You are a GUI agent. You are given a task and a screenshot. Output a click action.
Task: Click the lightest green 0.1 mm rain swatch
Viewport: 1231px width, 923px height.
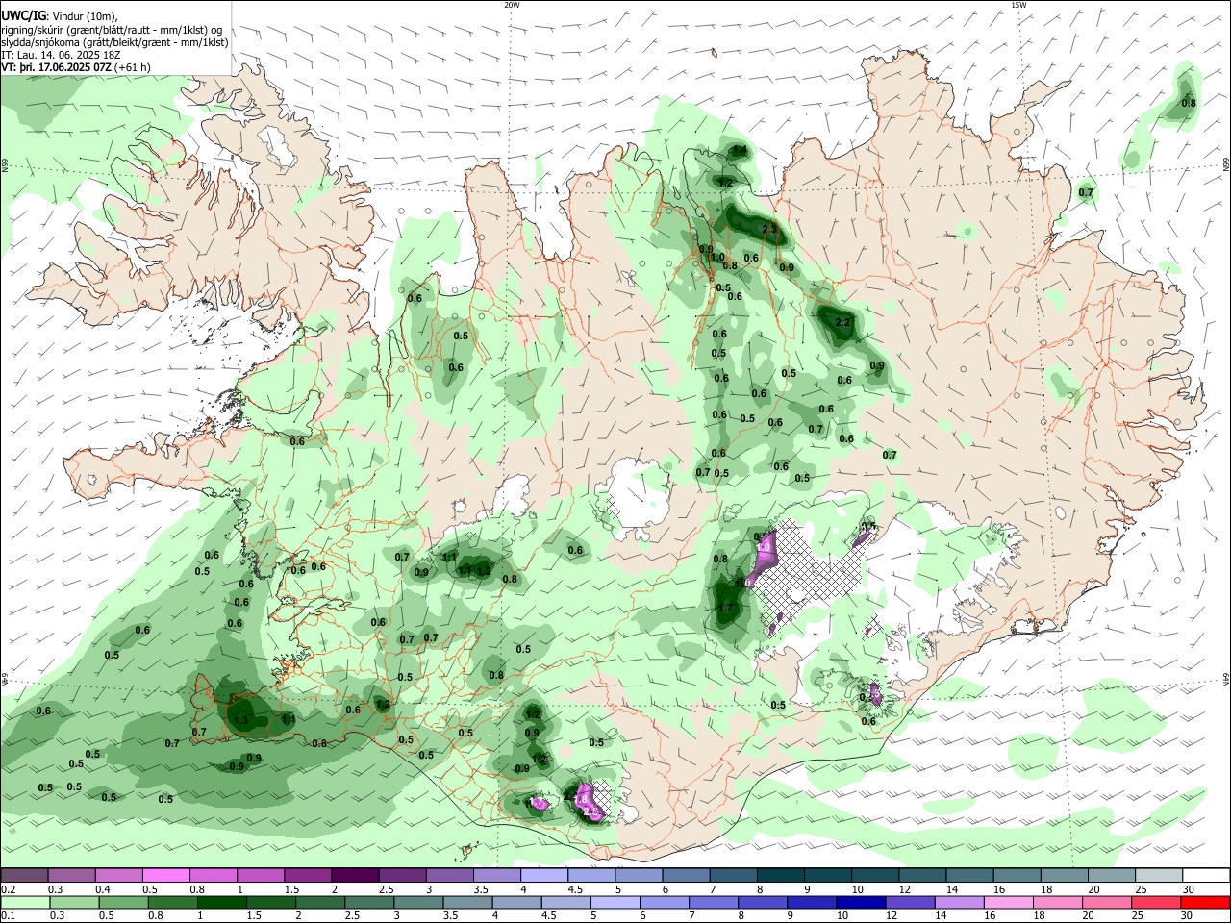point(24,902)
